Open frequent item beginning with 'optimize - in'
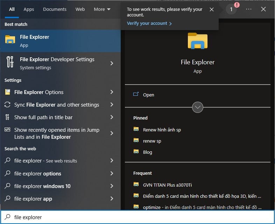275x224 pixels. (202, 207)
